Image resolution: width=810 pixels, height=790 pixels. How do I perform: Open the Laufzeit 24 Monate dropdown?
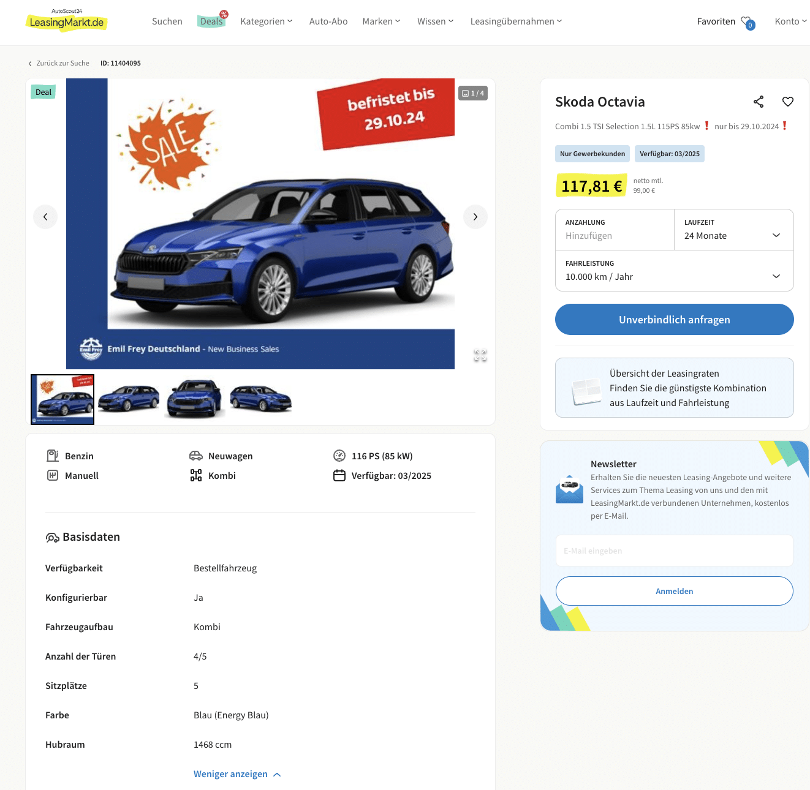pos(734,230)
